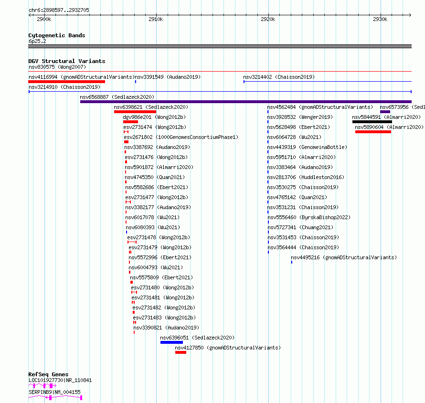Click nsv5582686 (Ebert2021) label

pyautogui.click(x=157, y=187)
